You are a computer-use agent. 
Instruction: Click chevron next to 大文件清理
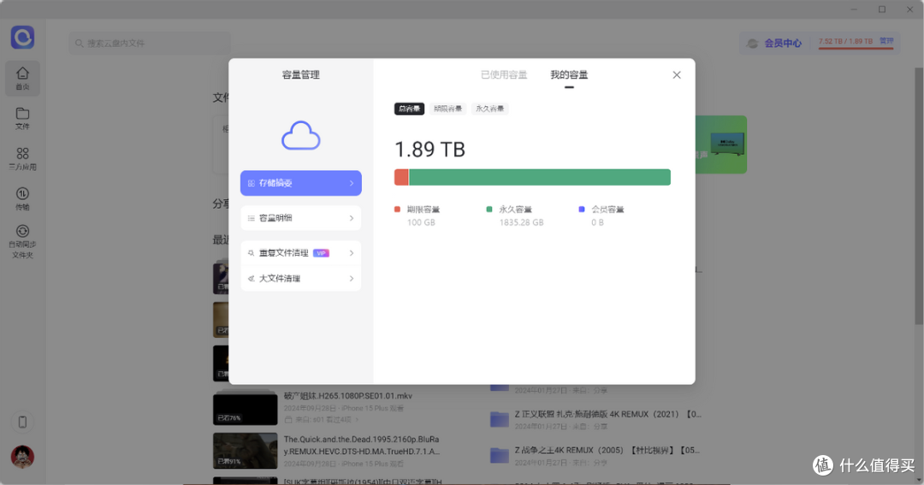click(352, 278)
